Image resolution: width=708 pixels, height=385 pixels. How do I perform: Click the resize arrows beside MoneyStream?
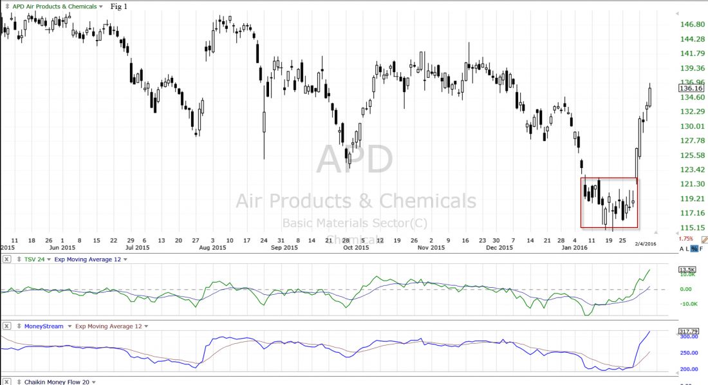coord(19,326)
